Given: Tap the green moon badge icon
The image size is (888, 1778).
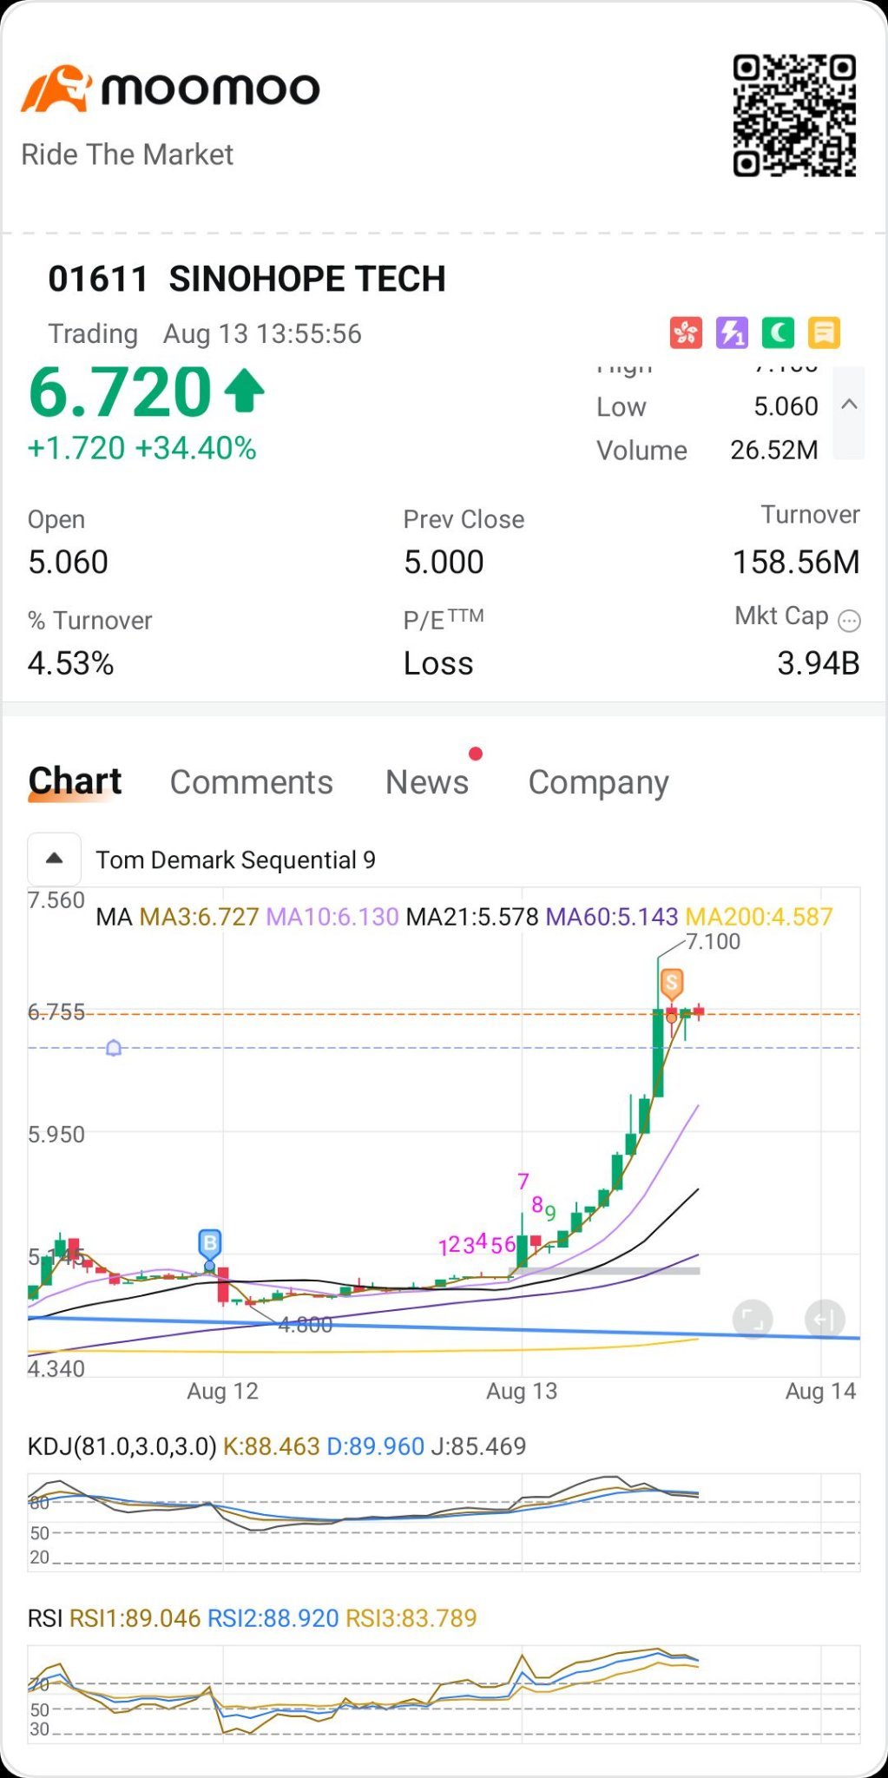Looking at the screenshot, I should (x=778, y=333).
